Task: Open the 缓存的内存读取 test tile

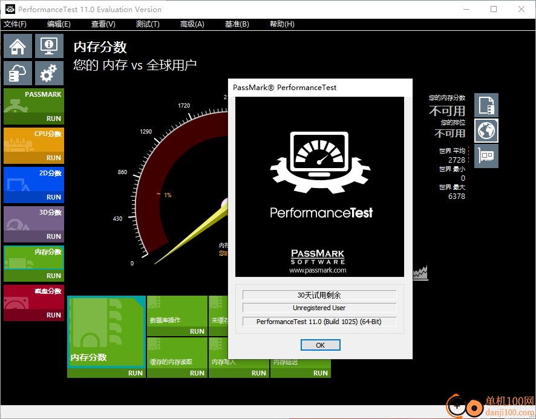Action: [177, 353]
